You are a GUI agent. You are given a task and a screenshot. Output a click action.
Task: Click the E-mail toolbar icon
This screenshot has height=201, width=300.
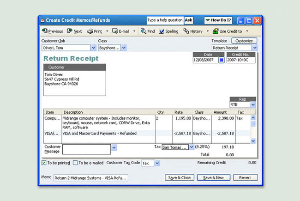[x=115, y=31]
